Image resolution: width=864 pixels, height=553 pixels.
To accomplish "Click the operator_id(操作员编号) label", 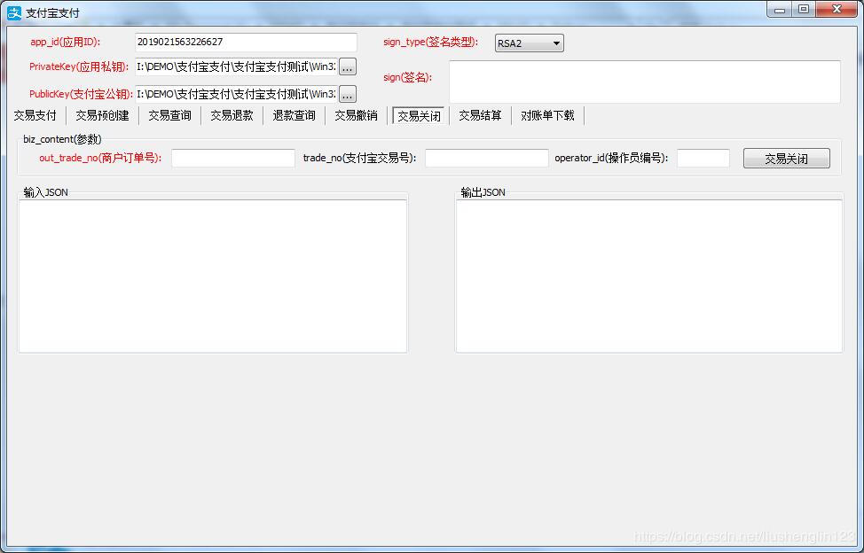I will (x=611, y=159).
